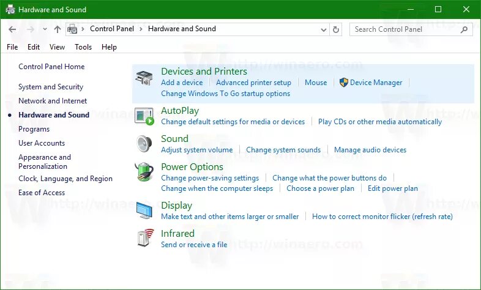Change default settings for media or devices

pyautogui.click(x=233, y=122)
